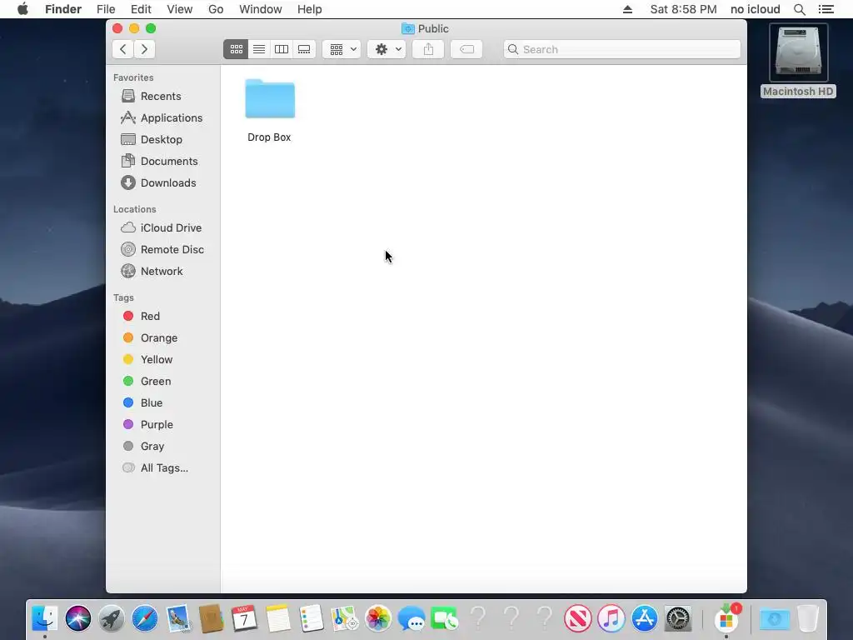Image resolution: width=853 pixels, height=640 pixels.
Task: Open News from the Dock
Action: point(578,619)
